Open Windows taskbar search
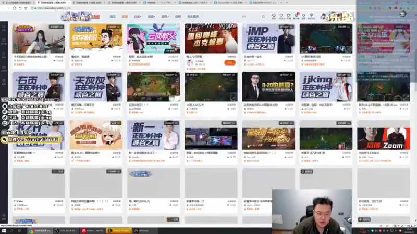The height and width of the screenshot is (234, 417). tap(11, 231)
